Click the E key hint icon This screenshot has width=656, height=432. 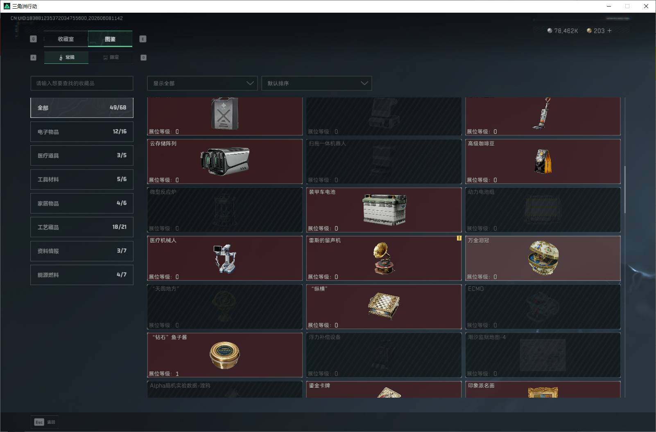click(143, 39)
